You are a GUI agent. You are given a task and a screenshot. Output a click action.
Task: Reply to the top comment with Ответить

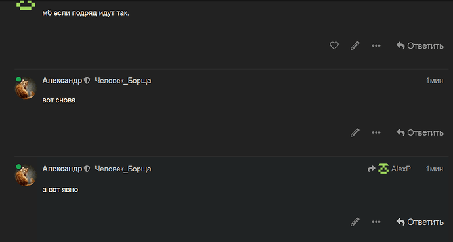coord(420,45)
